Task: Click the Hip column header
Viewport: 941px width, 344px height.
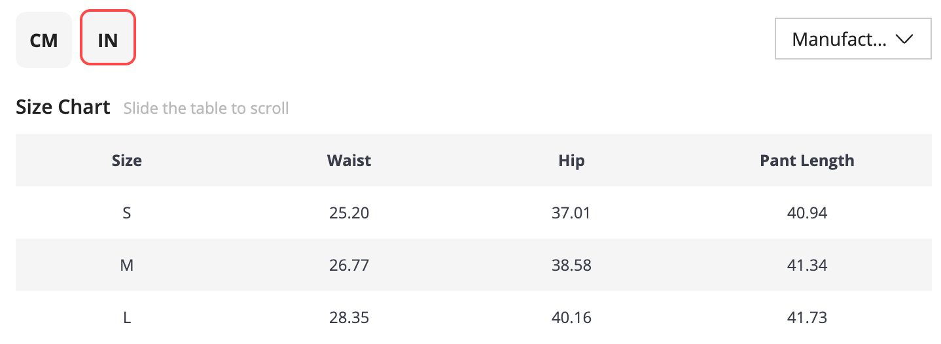Action: (571, 160)
